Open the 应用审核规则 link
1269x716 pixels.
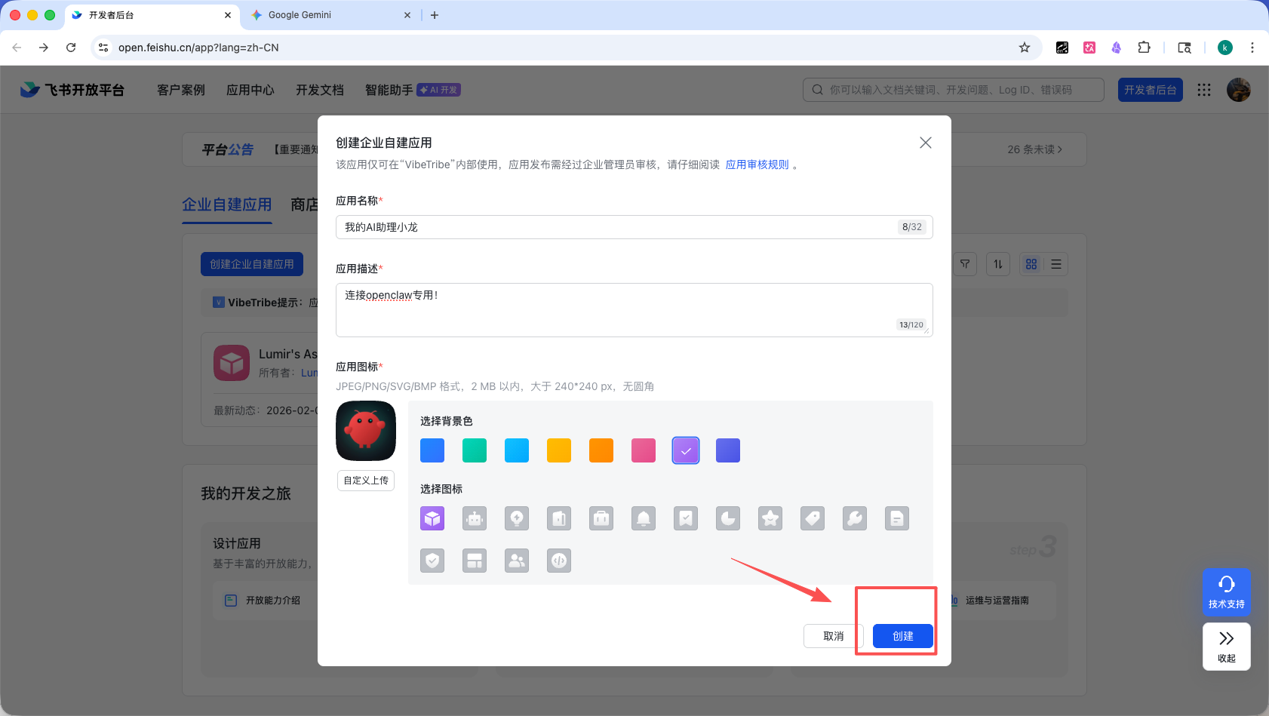tap(757, 164)
